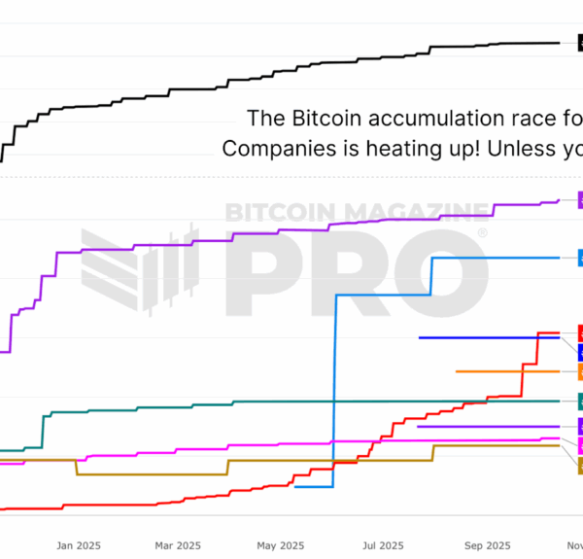Click the gold series label tag
Viewport: 583px width, 559px height.
pos(579,466)
